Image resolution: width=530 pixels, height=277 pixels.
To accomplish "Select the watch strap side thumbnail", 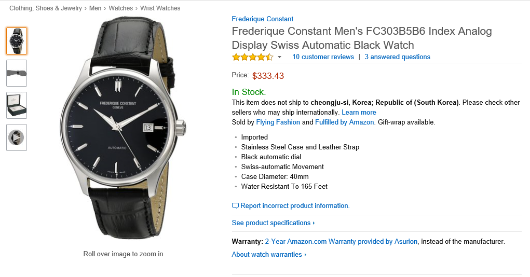I will pos(17,73).
